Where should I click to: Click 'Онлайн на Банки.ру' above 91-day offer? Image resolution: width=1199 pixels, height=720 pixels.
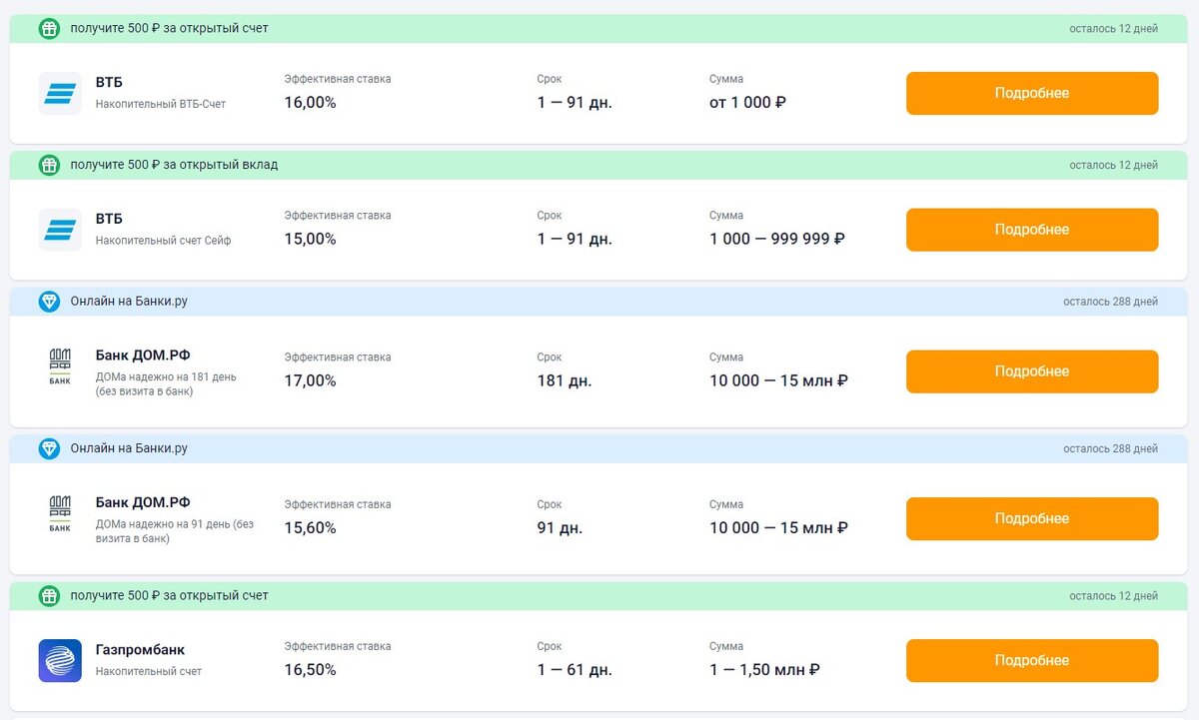pyautogui.click(x=129, y=449)
